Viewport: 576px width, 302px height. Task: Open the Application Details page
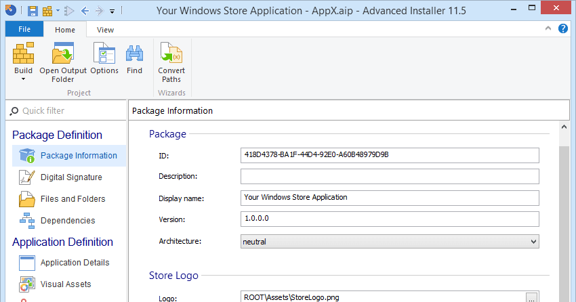69,263
